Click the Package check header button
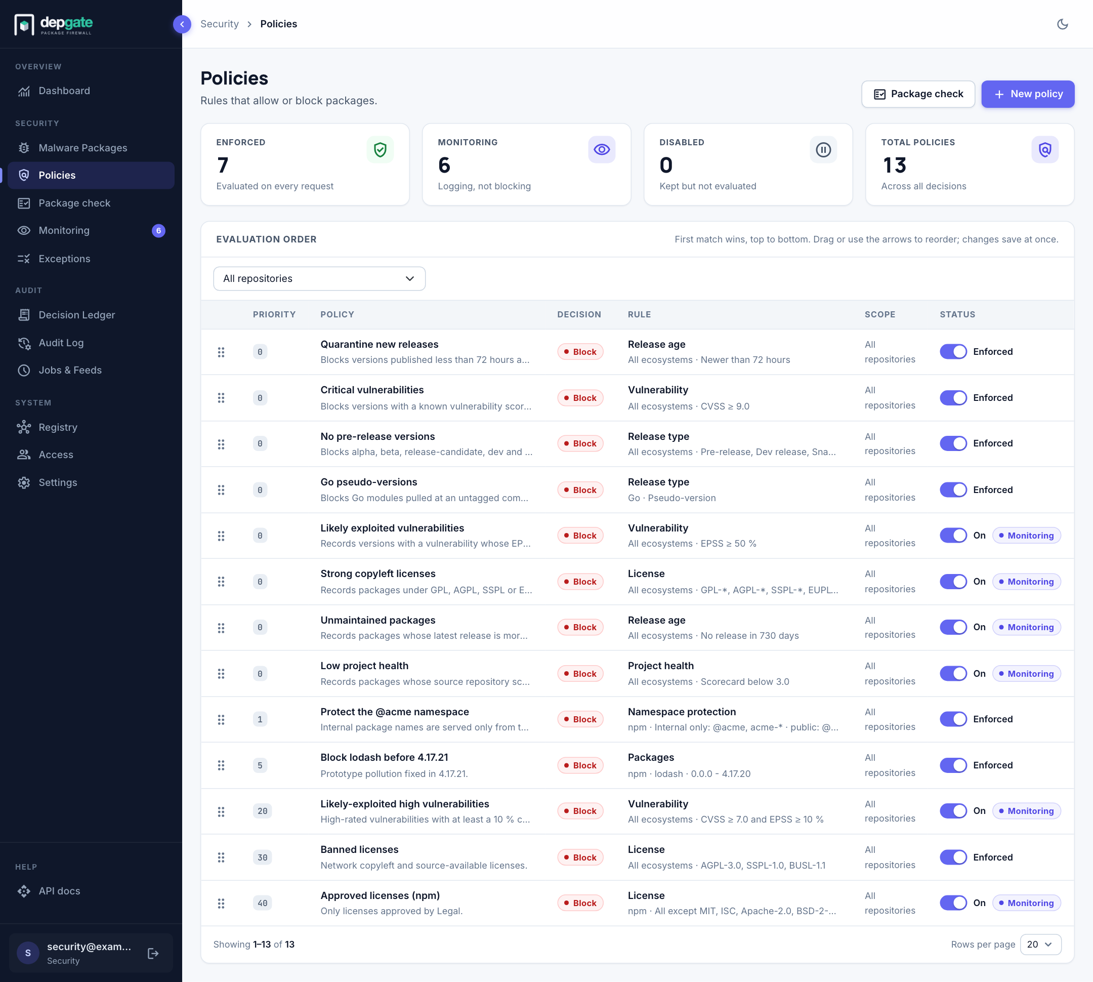This screenshot has height=982, width=1093. click(x=918, y=94)
